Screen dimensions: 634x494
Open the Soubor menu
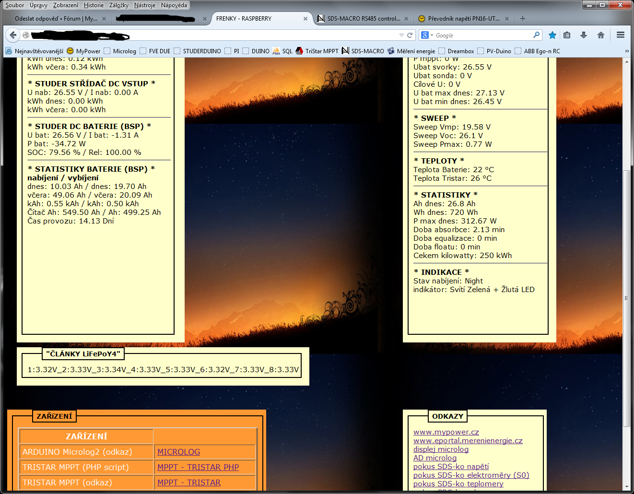click(x=15, y=5)
